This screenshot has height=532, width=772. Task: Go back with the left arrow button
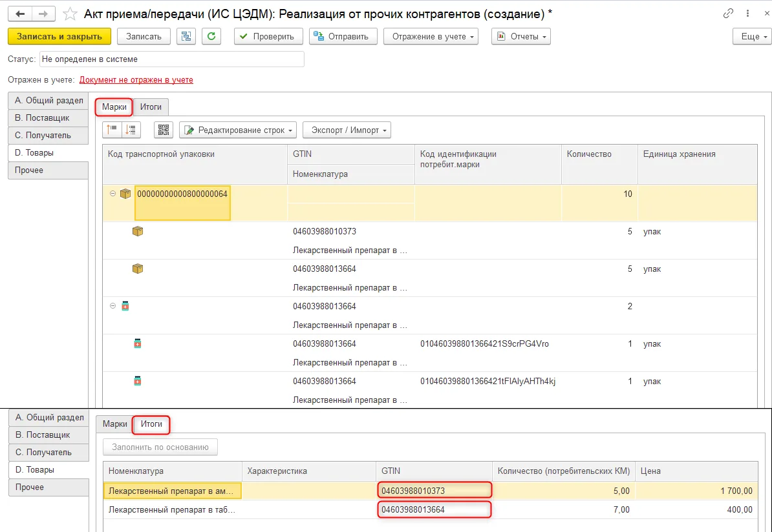(20, 14)
